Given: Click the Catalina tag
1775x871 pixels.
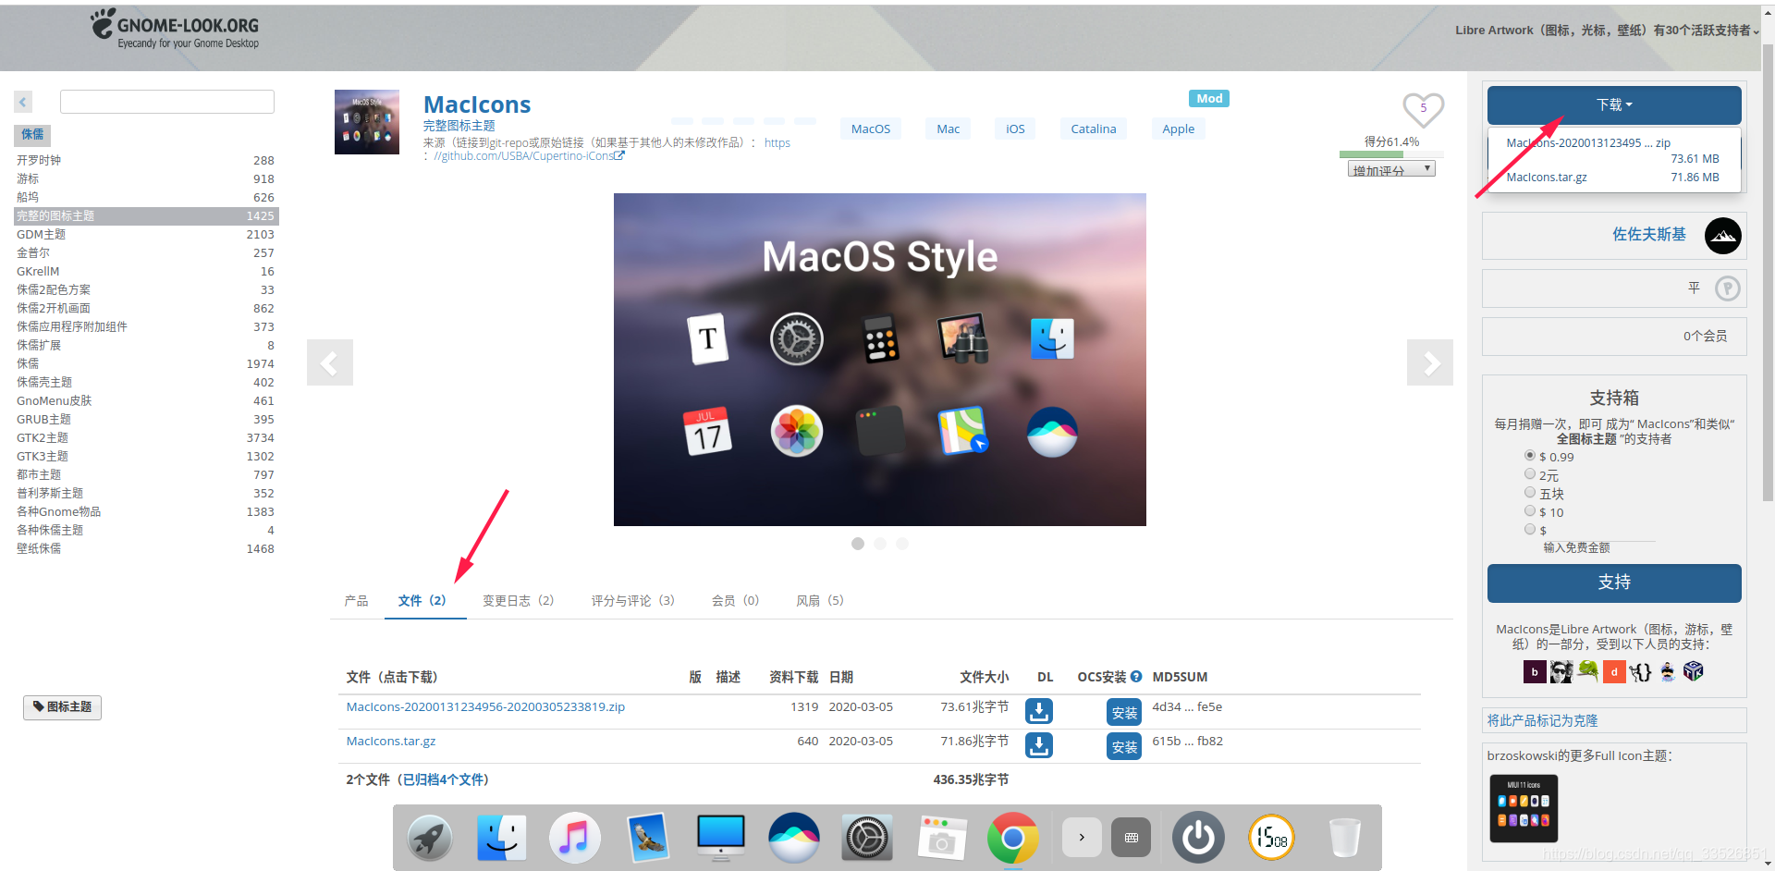Looking at the screenshot, I should click(1094, 129).
